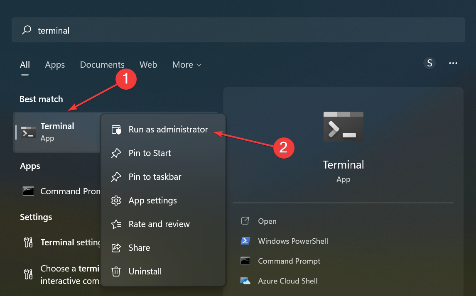Open the Command Prompt app result
476x296 pixels.
58,191
